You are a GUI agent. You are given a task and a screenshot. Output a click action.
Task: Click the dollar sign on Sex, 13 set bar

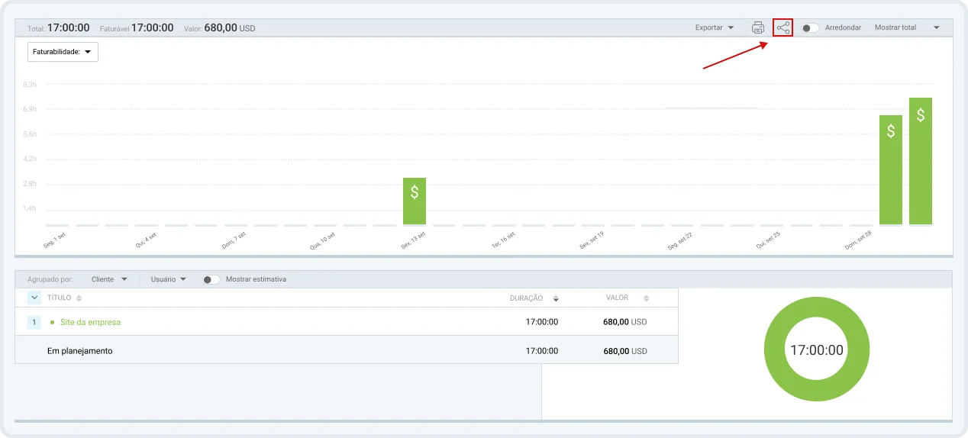(x=415, y=192)
